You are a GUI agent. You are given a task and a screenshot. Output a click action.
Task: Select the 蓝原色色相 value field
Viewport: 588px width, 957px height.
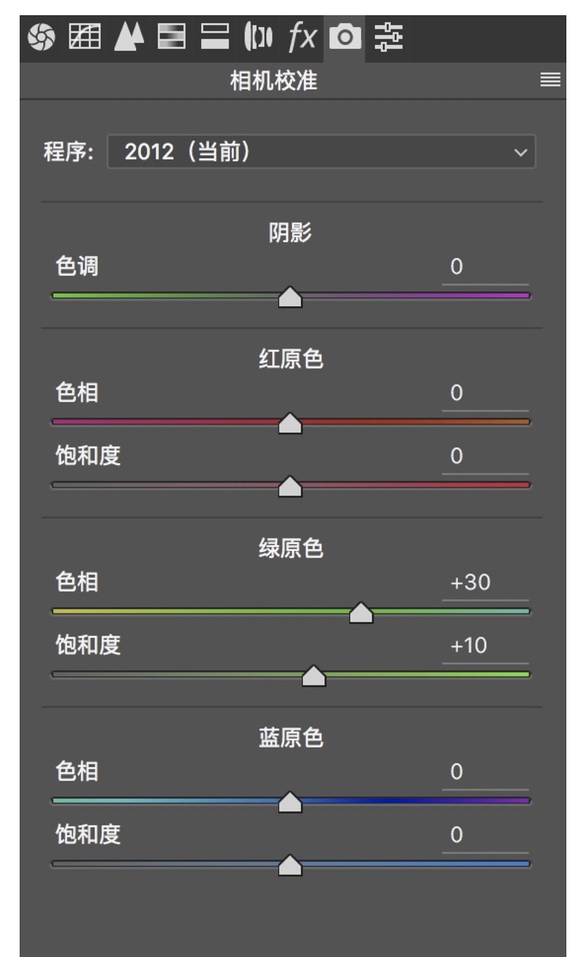point(456,771)
